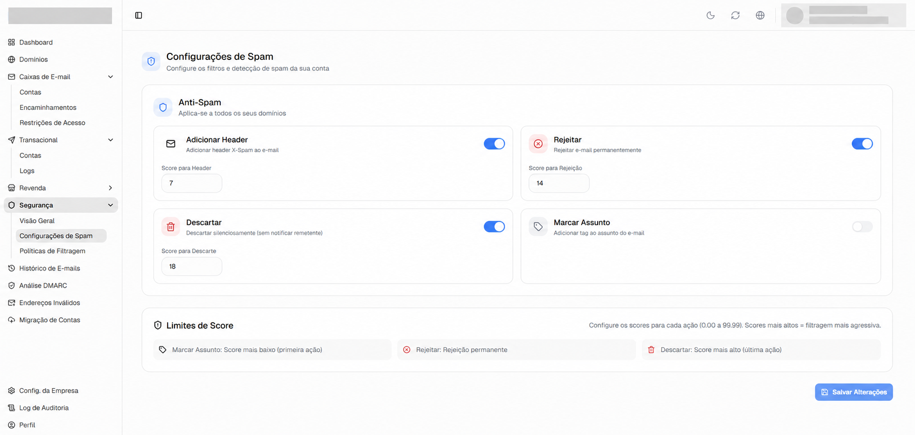The height and width of the screenshot is (435, 915).
Task: Open Migração de Contas page
Action: coord(49,320)
